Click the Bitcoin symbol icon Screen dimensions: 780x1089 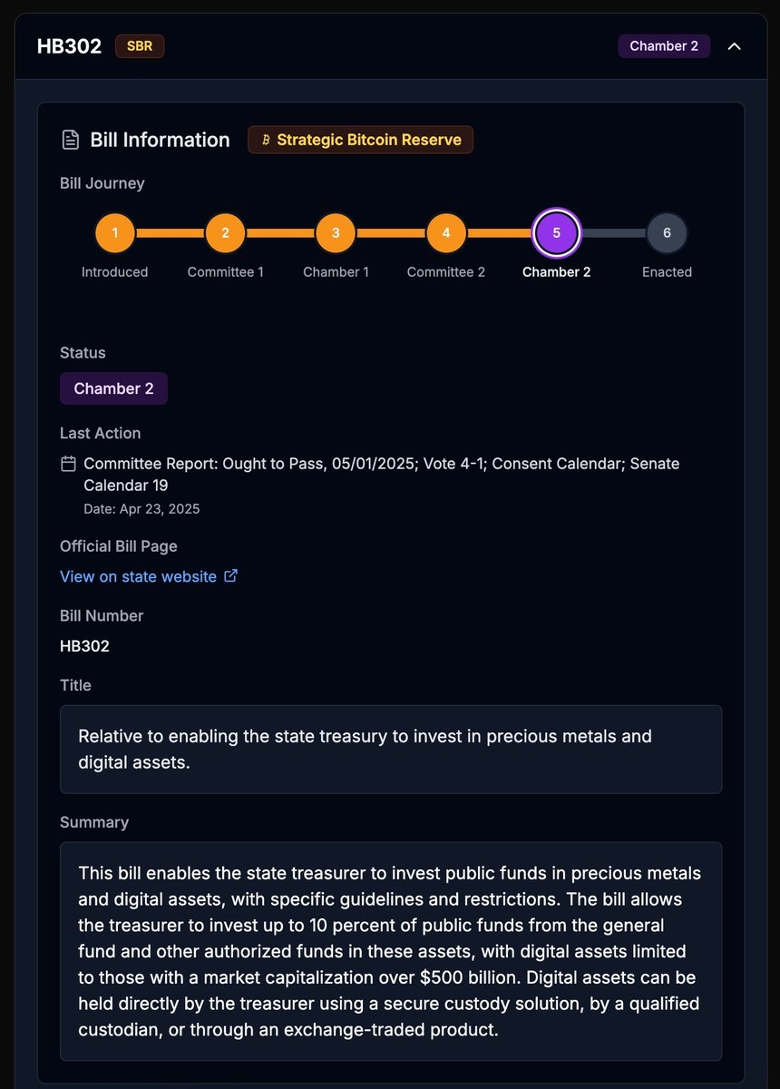[x=266, y=140]
